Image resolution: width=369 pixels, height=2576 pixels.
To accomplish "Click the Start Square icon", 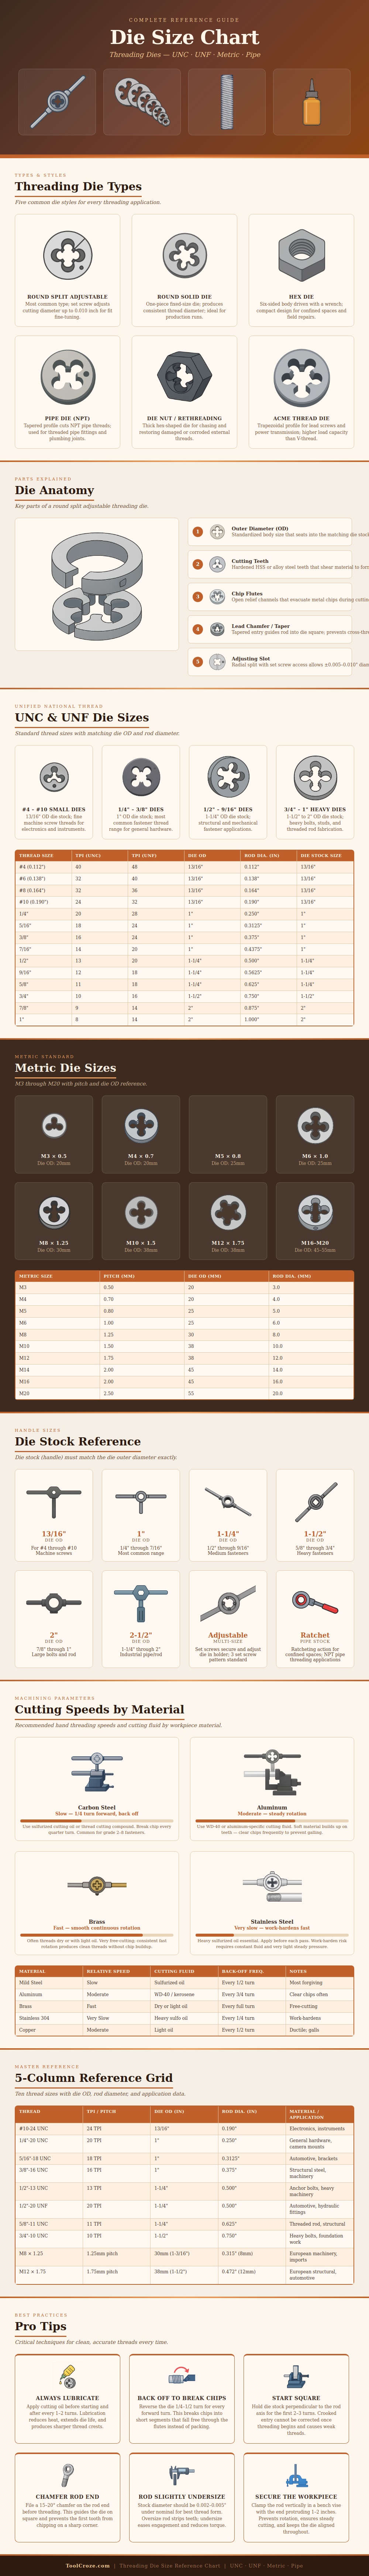I will (296, 2375).
